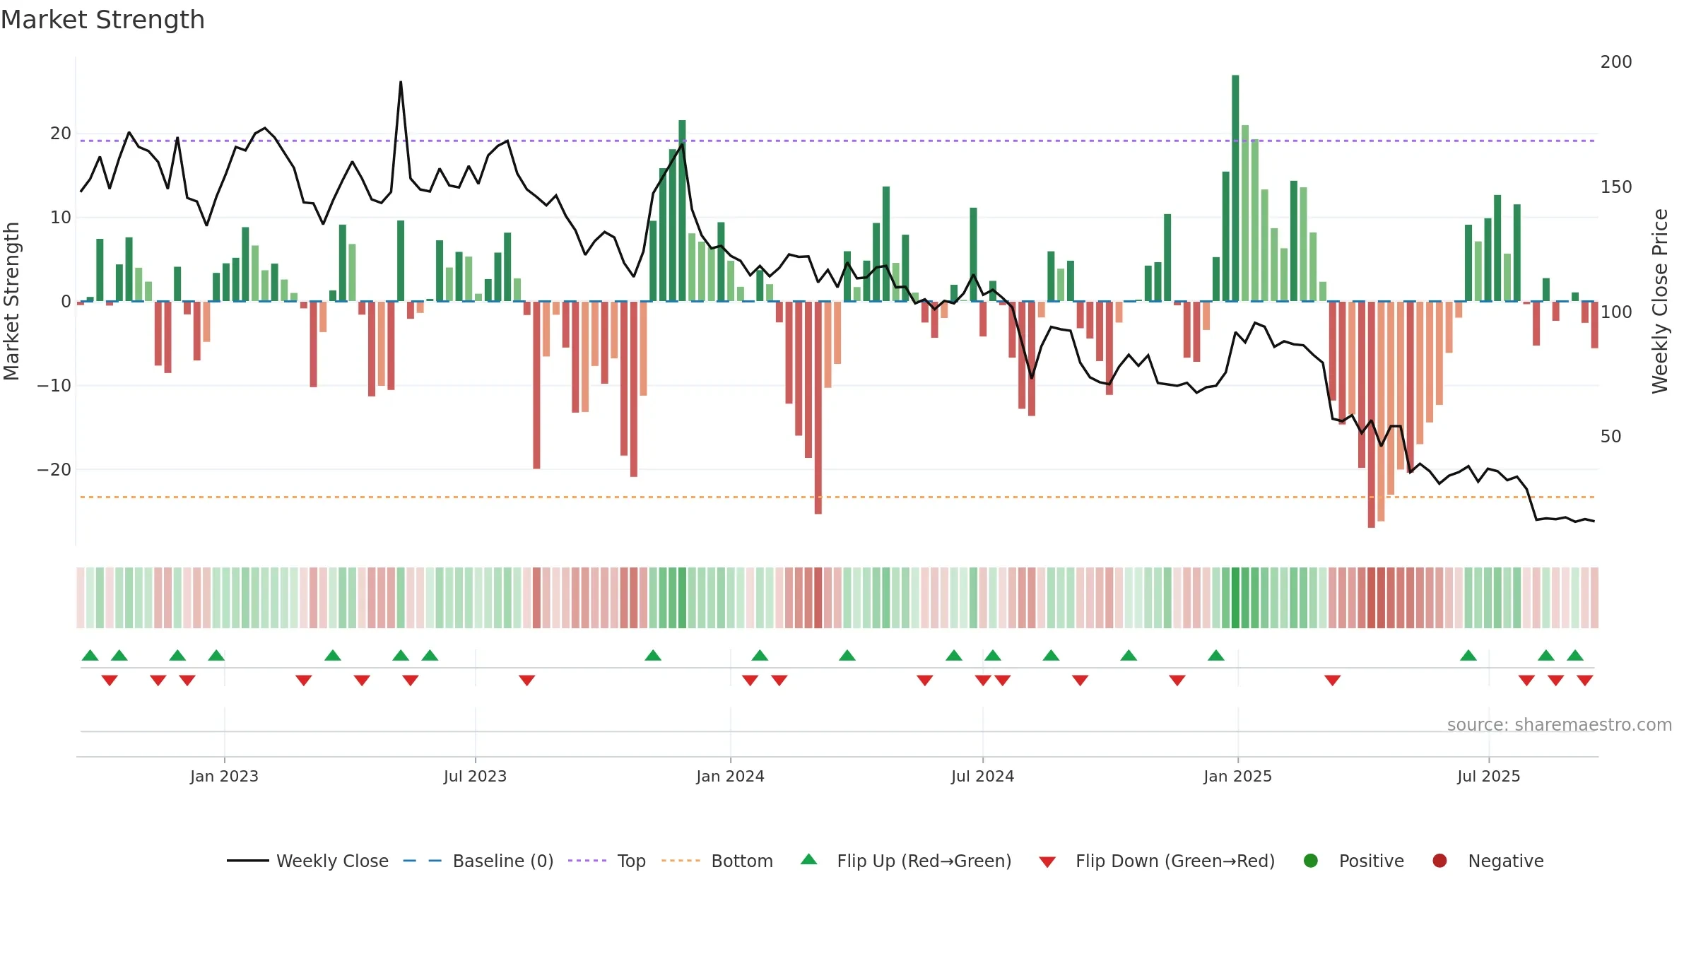Screen dimensions: 1696x954
Task: Click the deepest red bar below Bottom line in 2025
Action: (1371, 415)
